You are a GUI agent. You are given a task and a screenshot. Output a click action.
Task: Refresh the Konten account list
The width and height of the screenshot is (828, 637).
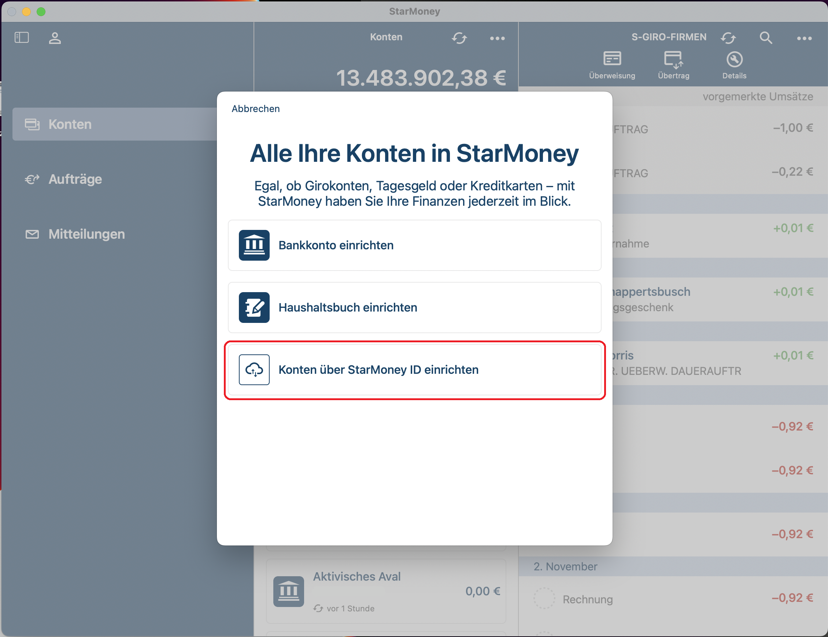pyautogui.click(x=459, y=38)
